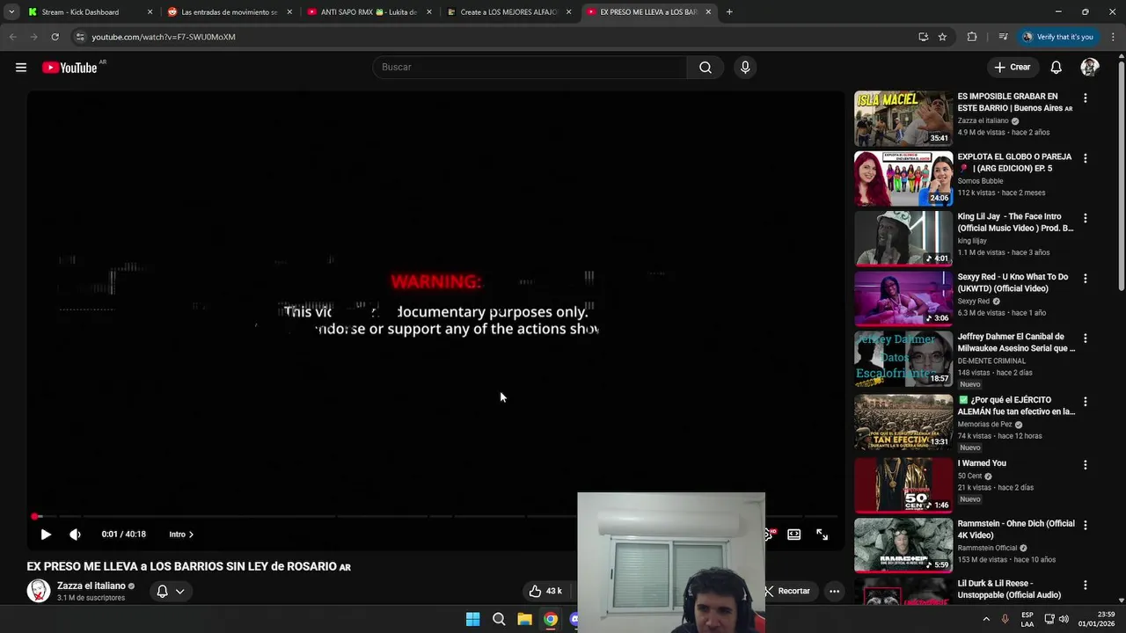The width and height of the screenshot is (1126, 633).
Task: Play the video with the play button
Action: pos(46,535)
